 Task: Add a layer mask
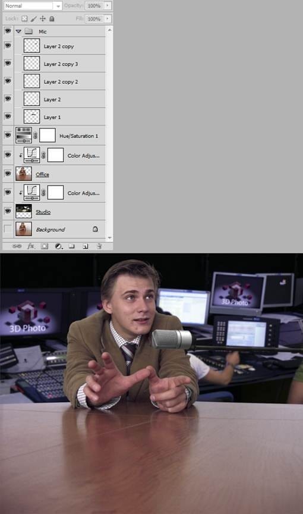(45, 246)
